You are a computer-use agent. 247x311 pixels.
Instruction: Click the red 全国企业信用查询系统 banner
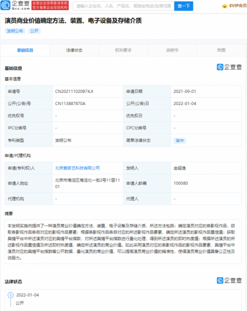50,5
